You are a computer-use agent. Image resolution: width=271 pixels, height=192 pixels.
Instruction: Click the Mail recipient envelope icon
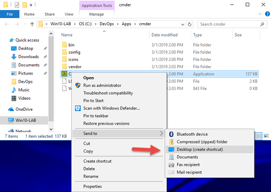coord(171,172)
